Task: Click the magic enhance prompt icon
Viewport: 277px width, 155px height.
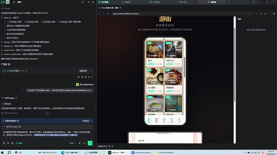Action: coord(79,143)
